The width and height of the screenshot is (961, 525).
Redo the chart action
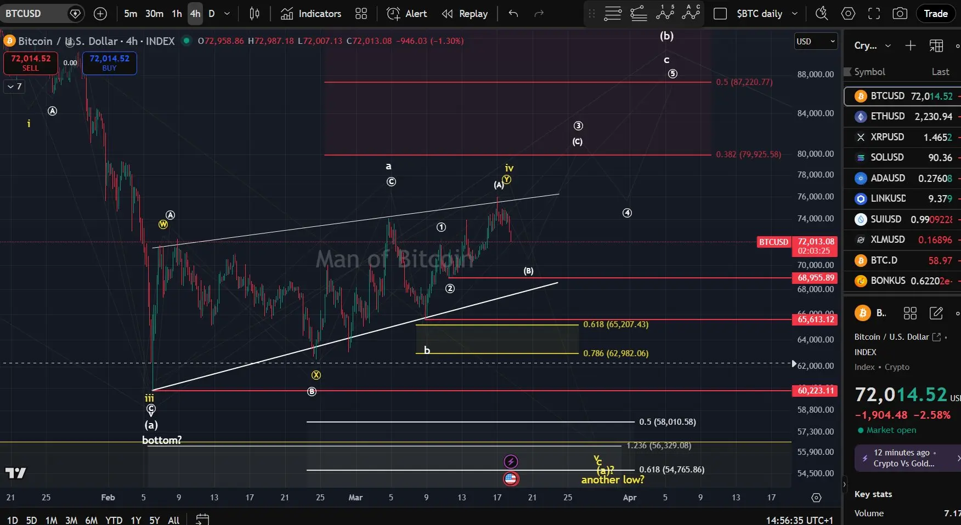(x=539, y=14)
